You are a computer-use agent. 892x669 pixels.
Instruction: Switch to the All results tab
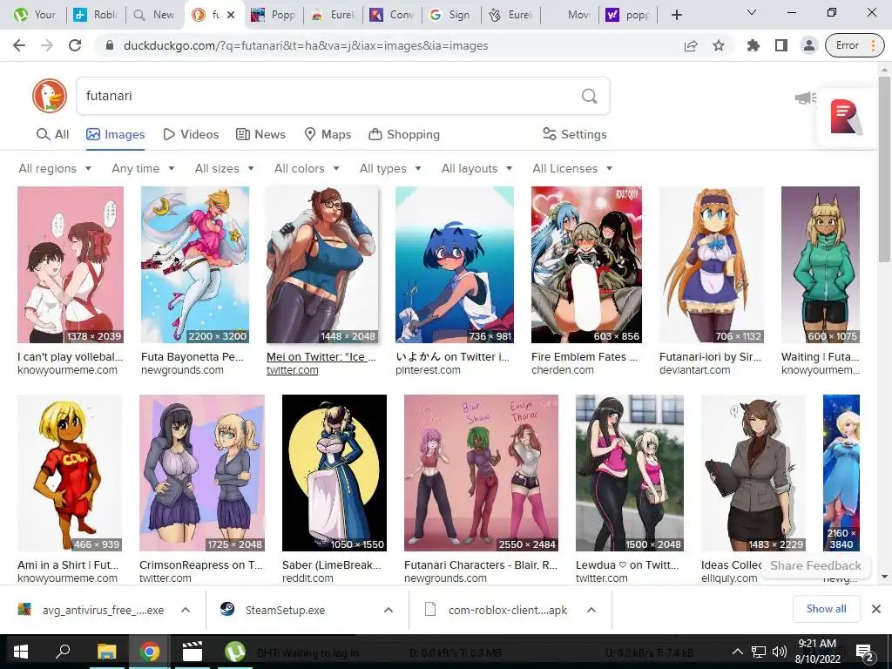click(x=52, y=134)
